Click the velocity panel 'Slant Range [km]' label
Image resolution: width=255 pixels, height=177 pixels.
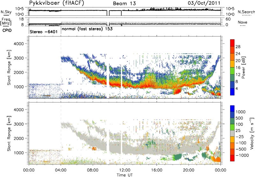click(x=9, y=134)
